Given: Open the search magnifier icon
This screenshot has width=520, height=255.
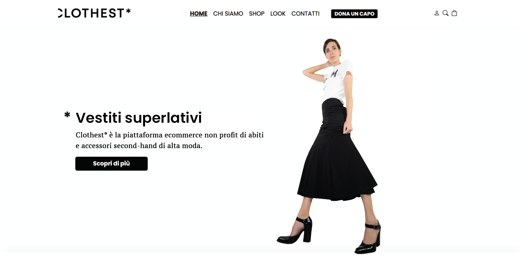Looking at the screenshot, I should click(x=445, y=13).
